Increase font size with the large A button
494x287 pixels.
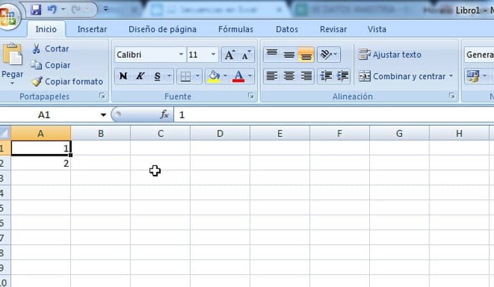point(229,55)
